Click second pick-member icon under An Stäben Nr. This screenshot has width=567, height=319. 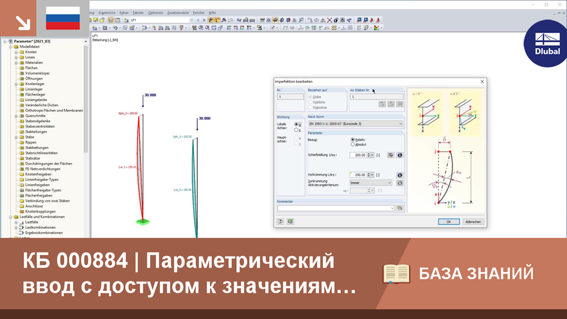[391, 104]
